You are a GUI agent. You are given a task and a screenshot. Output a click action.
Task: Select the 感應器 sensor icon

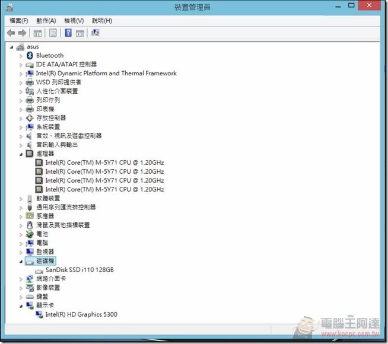[30, 216]
